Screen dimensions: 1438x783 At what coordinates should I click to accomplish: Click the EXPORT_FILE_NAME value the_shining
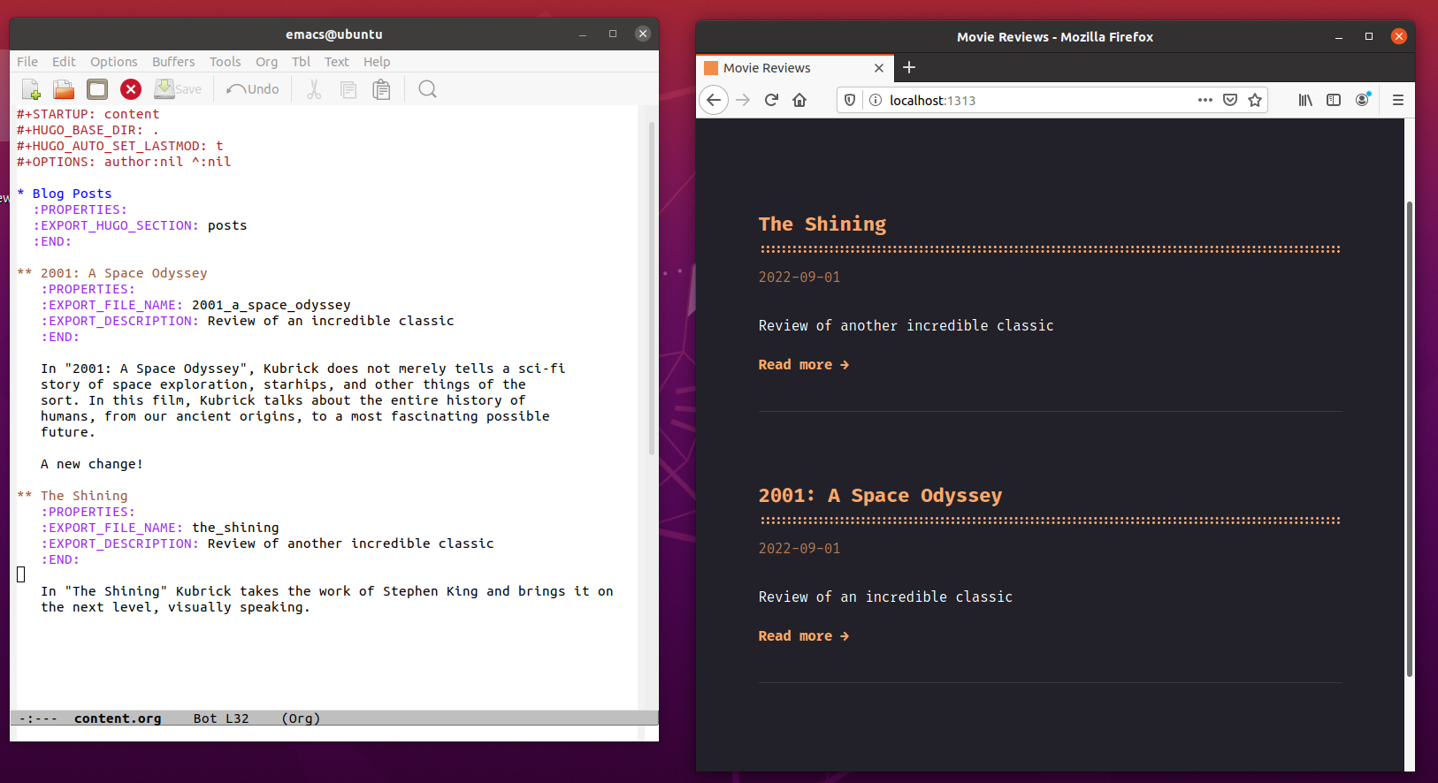[x=235, y=528]
